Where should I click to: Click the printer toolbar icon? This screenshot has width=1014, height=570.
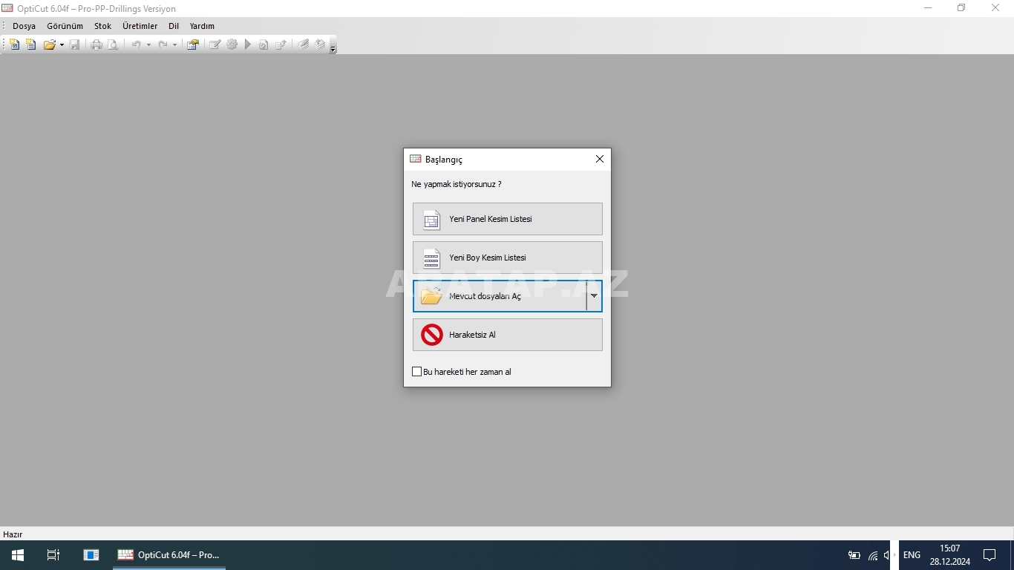click(97, 45)
